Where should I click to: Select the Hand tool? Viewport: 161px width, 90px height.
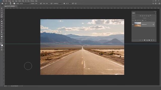pyautogui.click(x=2, y=36)
